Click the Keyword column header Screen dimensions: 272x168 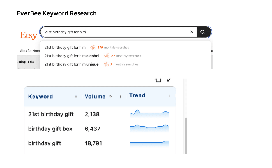click(40, 97)
